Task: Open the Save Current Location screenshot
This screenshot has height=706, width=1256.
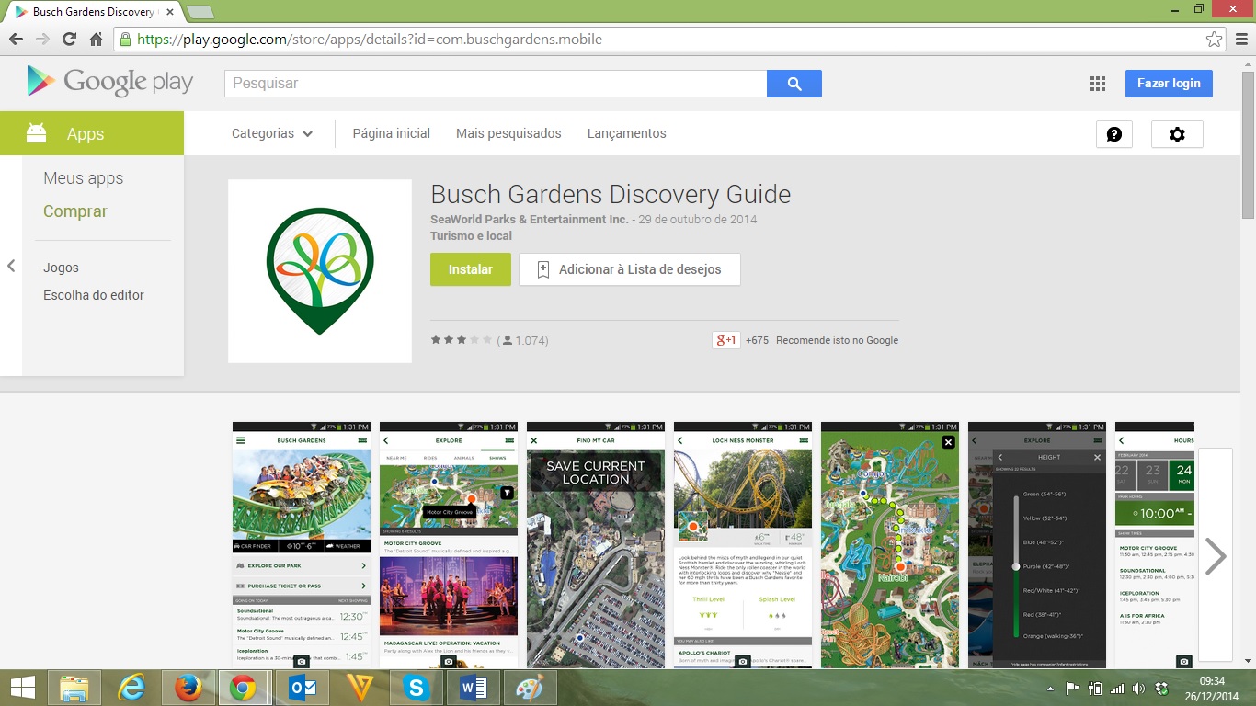Action: tap(596, 544)
